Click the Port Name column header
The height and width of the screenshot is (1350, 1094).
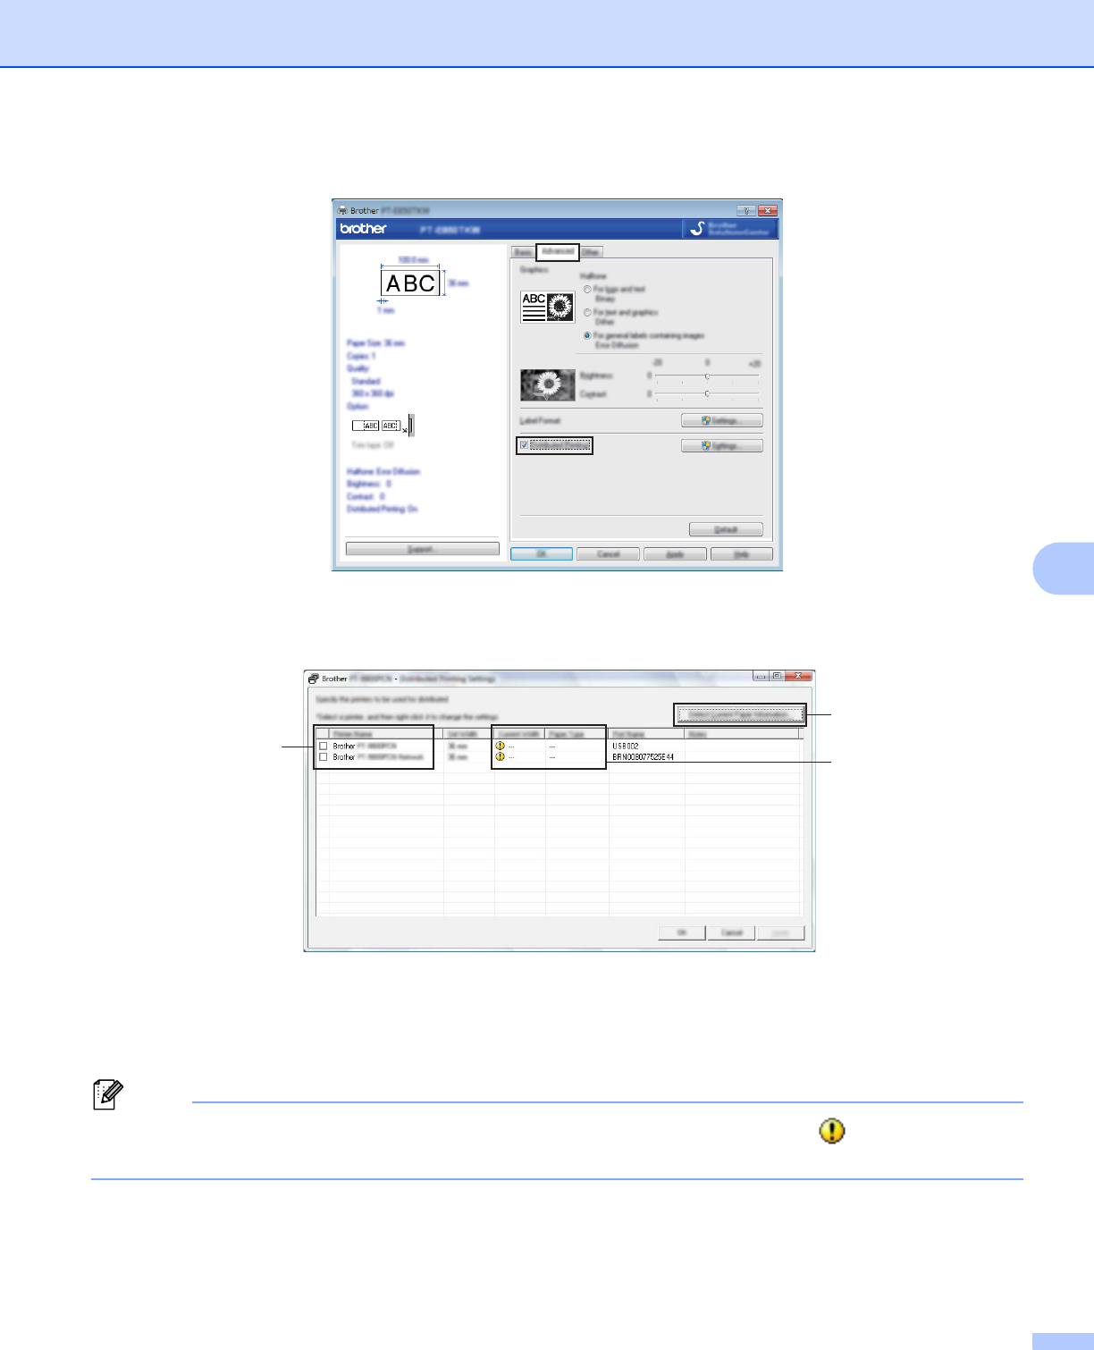click(647, 734)
